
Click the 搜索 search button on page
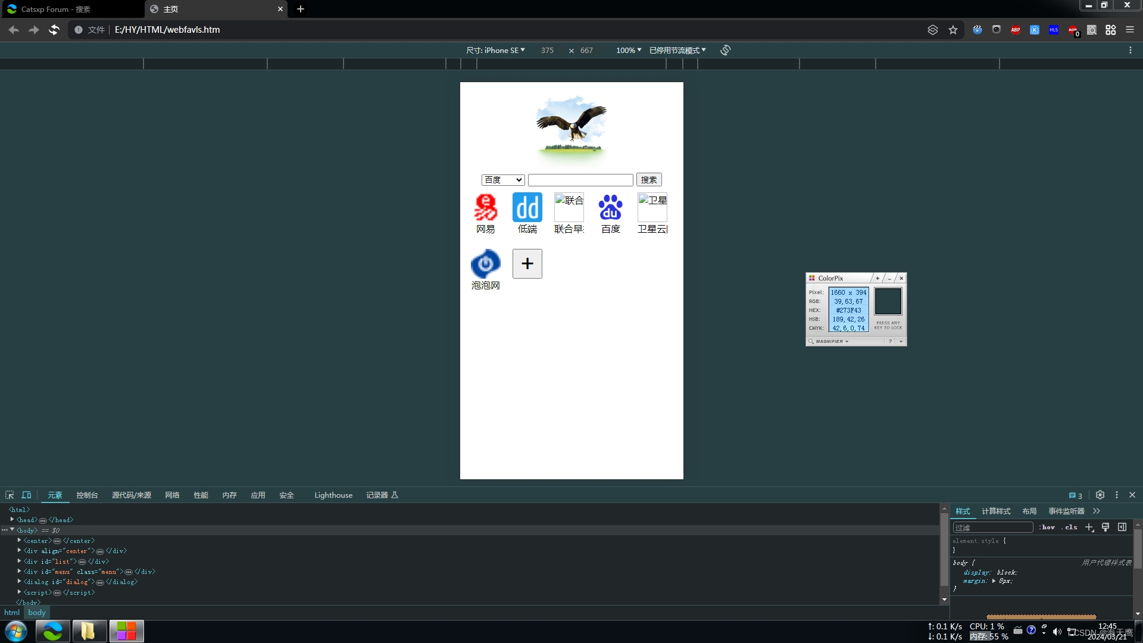(x=649, y=180)
